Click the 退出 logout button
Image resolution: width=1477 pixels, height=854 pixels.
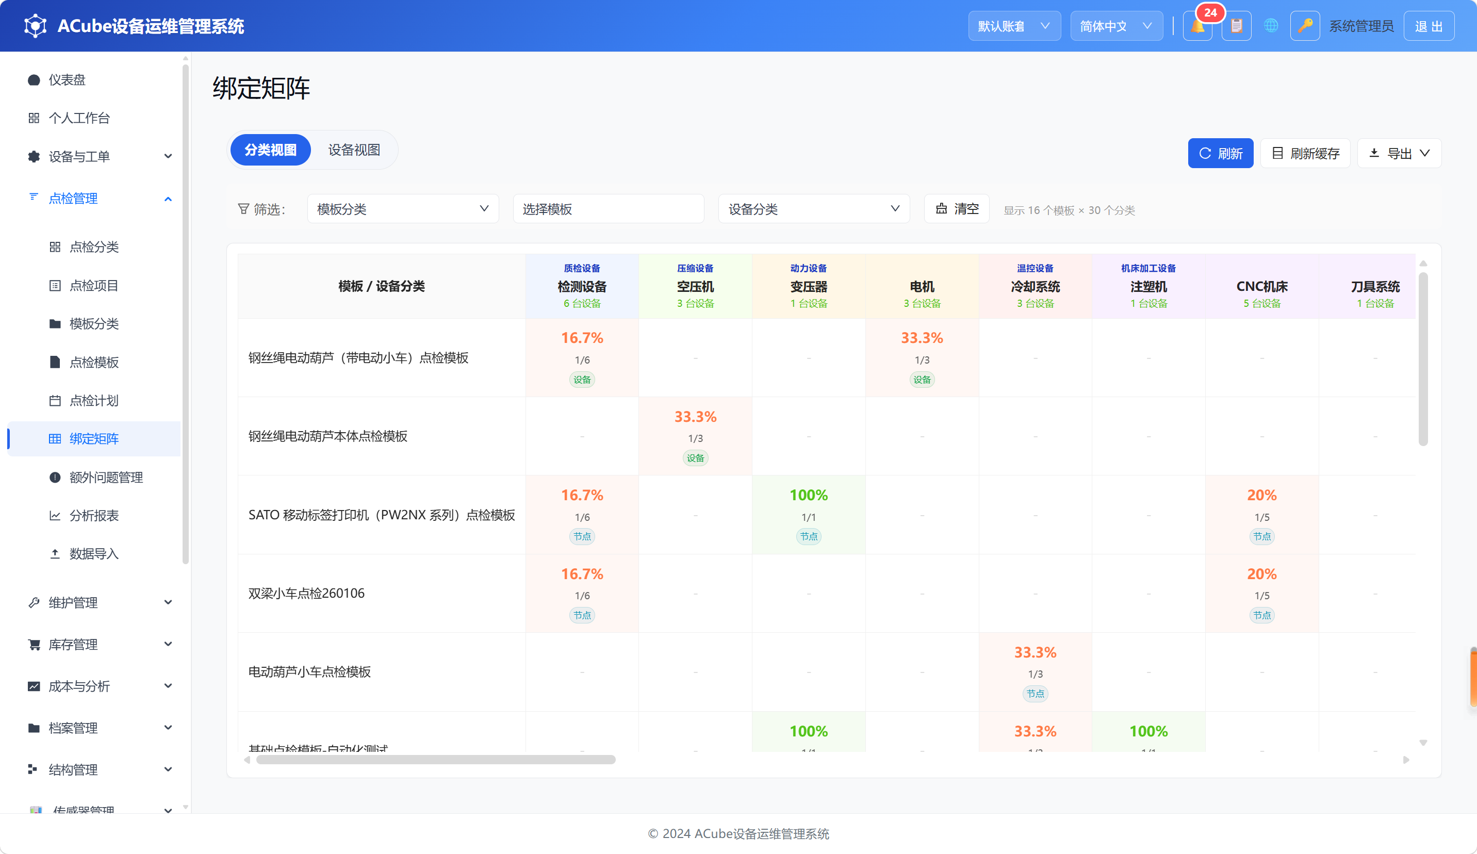(1429, 26)
